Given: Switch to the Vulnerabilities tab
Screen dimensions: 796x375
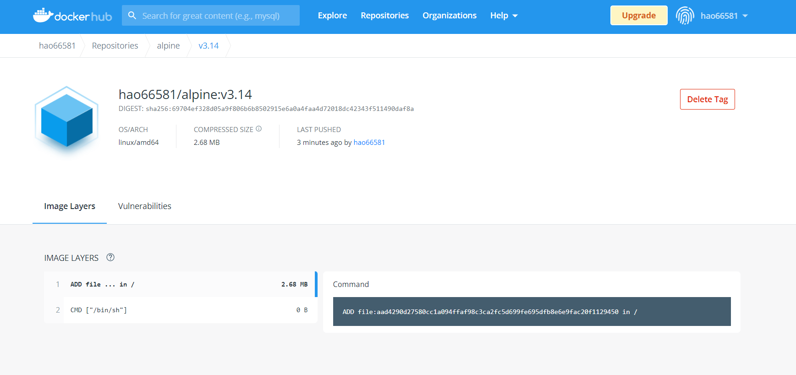Looking at the screenshot, I should [145, 206].
